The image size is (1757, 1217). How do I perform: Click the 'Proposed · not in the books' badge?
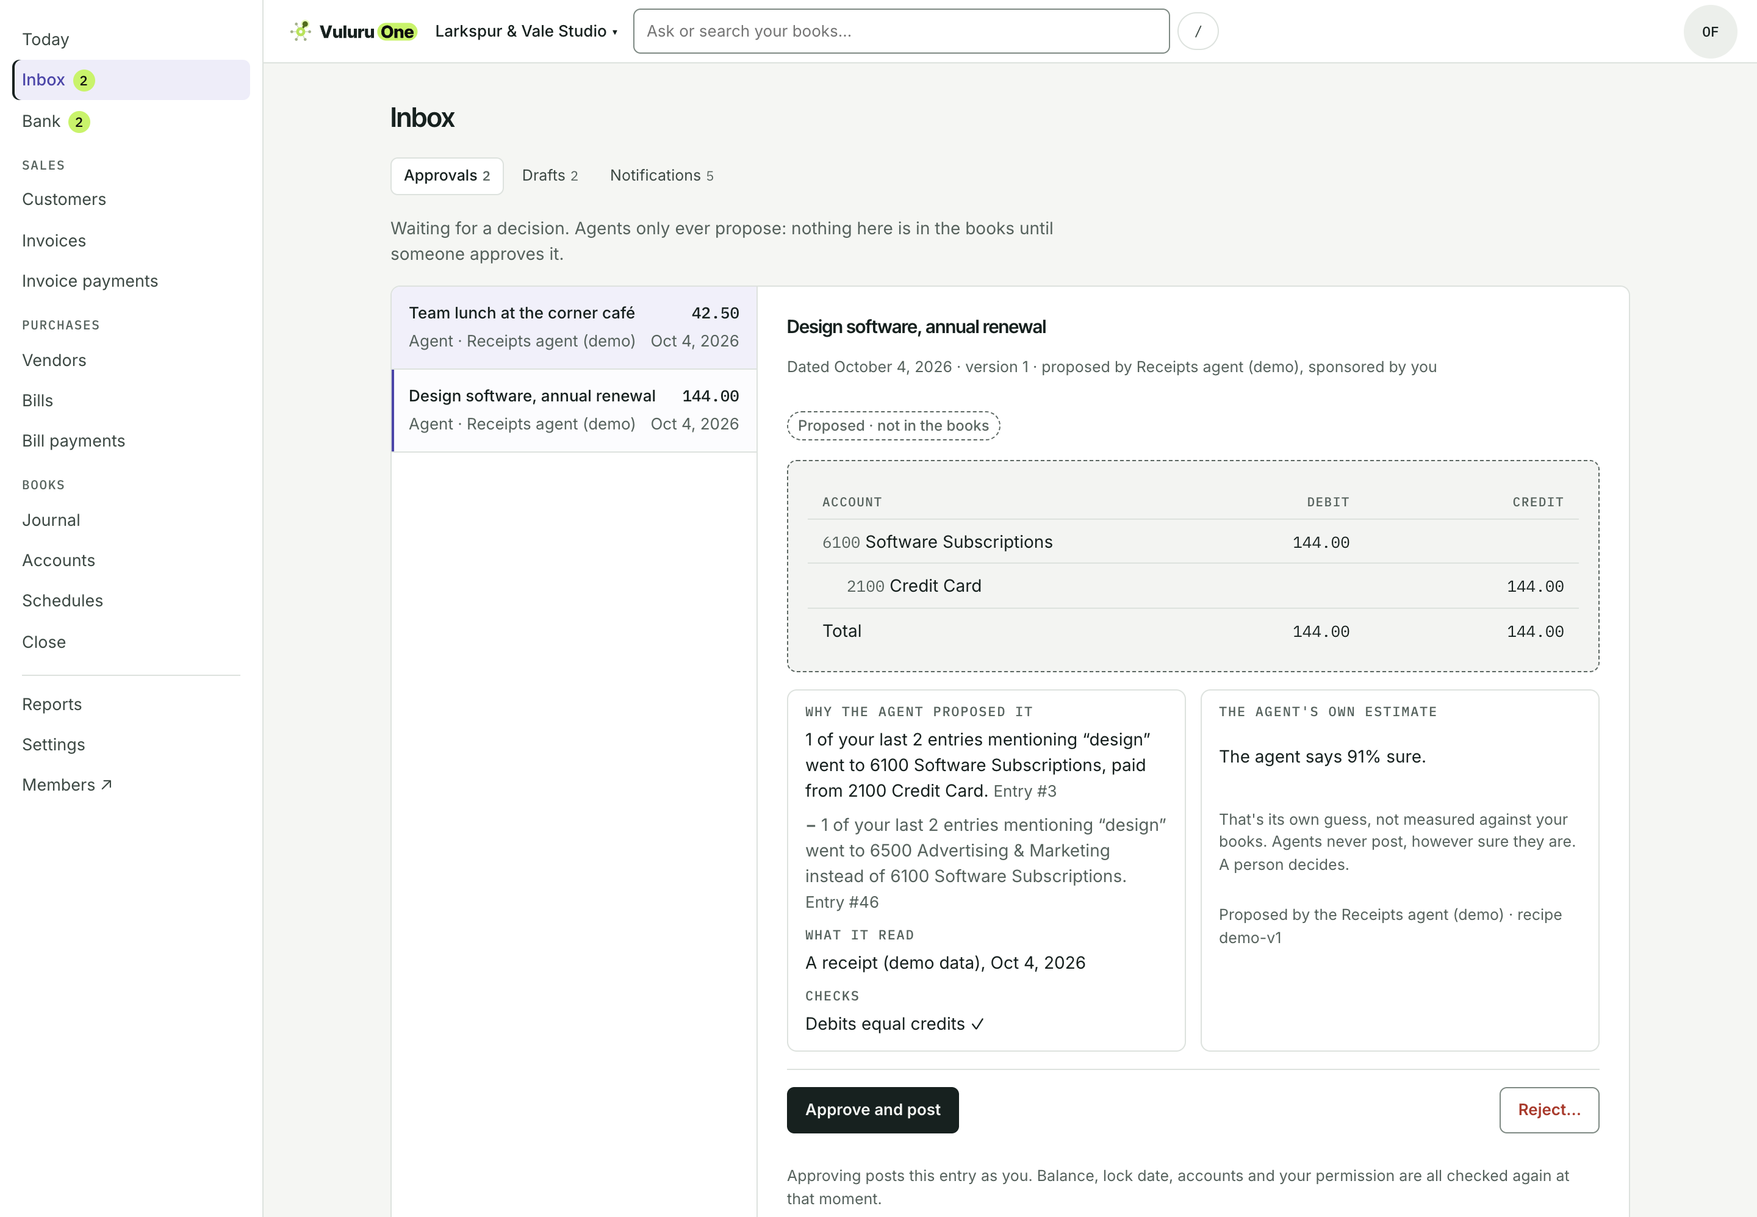893,426
